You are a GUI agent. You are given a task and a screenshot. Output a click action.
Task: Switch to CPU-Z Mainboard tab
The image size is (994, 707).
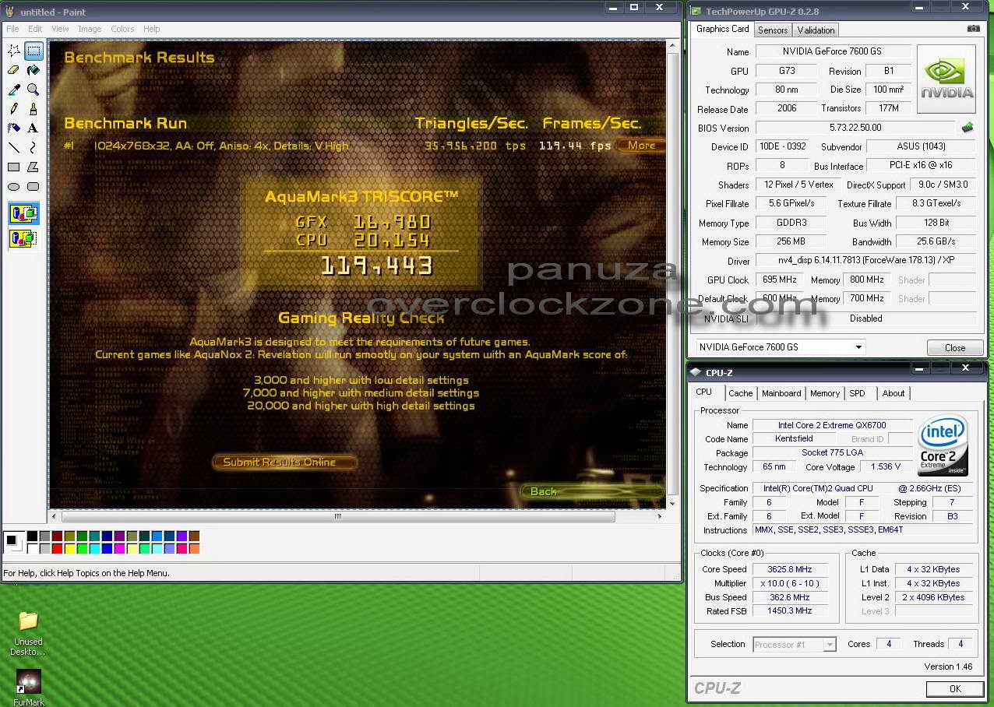point(781,393)
